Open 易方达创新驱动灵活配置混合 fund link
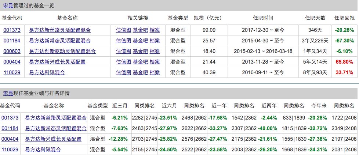The image size is (359, 155). click(x=62, y=51)
